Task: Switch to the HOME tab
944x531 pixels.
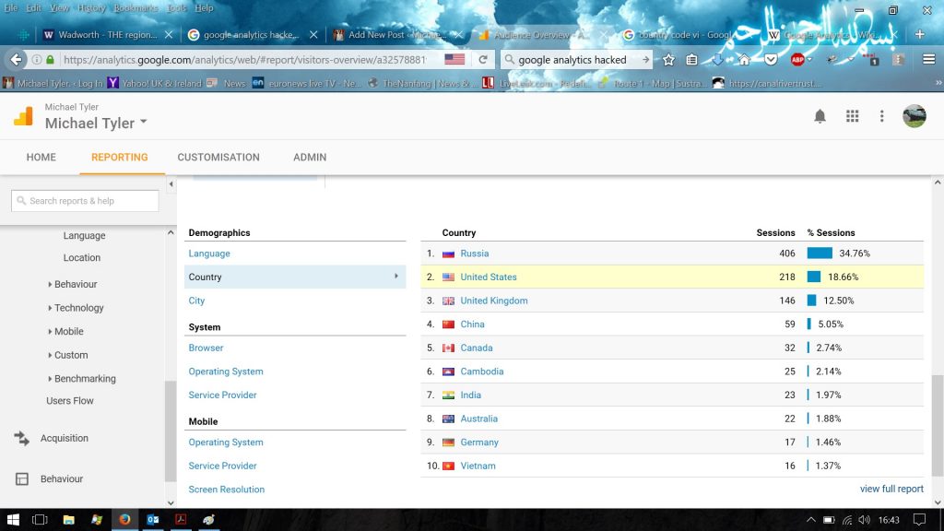Action: click(41, 157)
